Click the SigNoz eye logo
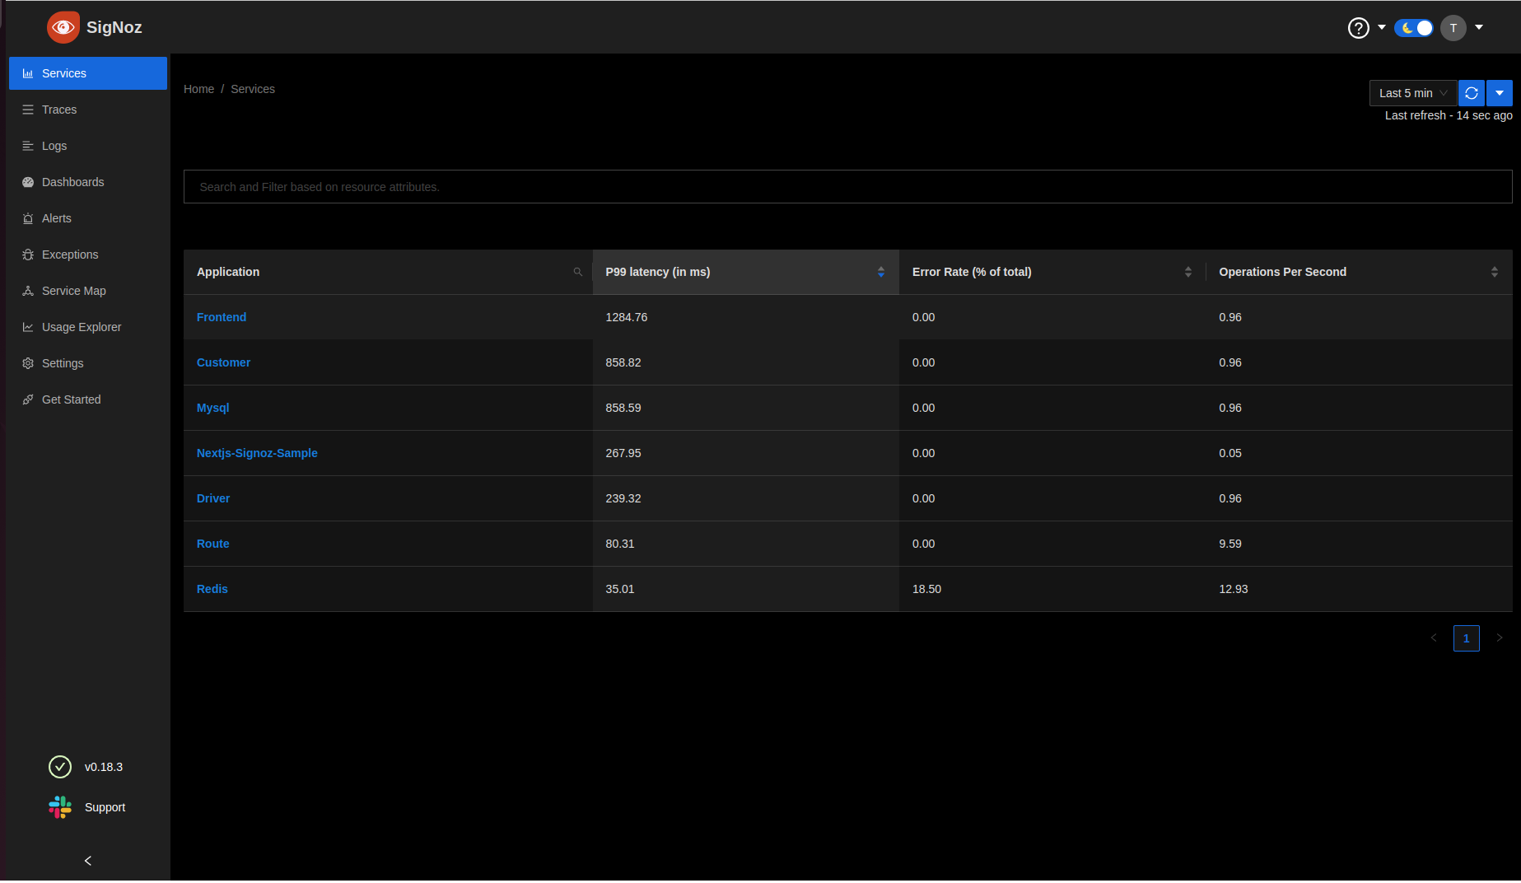The height and width of the screenshot is (883, 1521). pyautogui.click(x=63, y=27)
